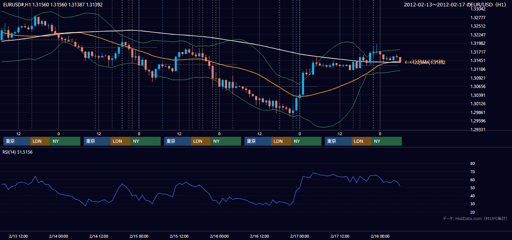Select the 1.29861 price level label
Viewport: 512px width, 240px height.
point(478,112)
